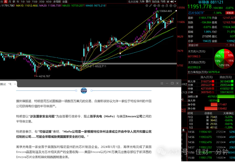The height and width of the screenshot is (162, 235).
Task: Open the 多周期 multi-period selector
Action: point(57,1)
